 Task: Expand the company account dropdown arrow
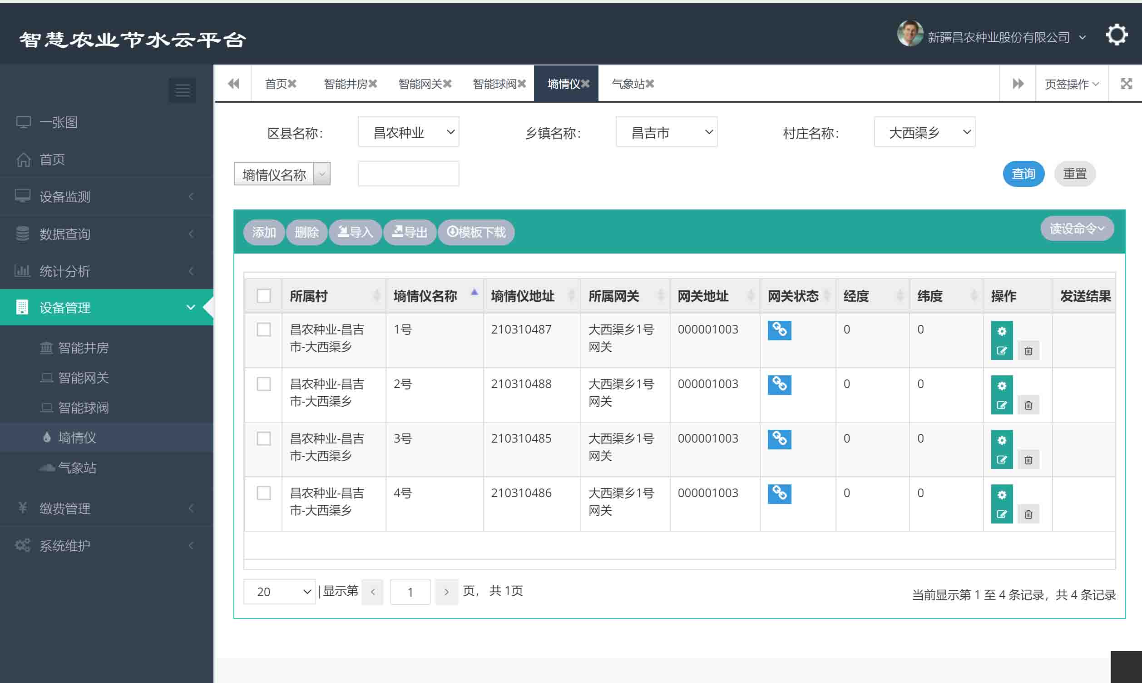pyautogui.click(x=1082, y=37)
